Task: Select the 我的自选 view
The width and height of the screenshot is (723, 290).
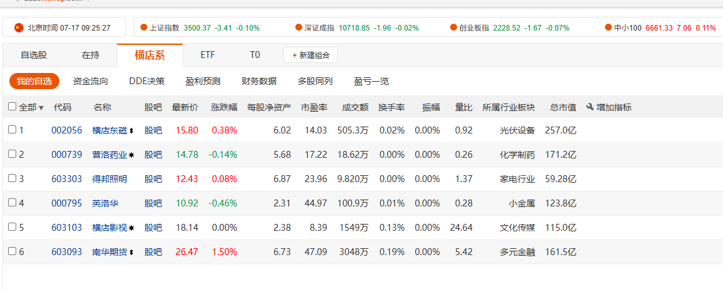Action: pos(34,82)
